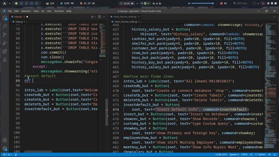The image size is (279, 157).
Task: Click 'Insert Default info' string on line 474
Action: coord(177,109)
